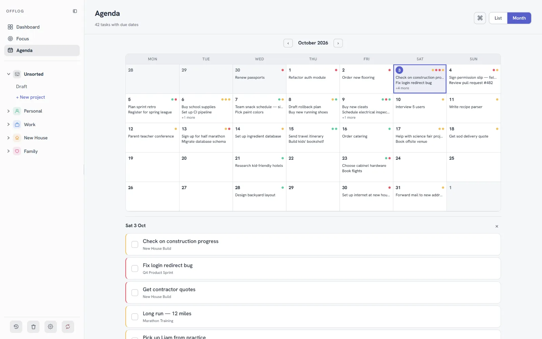
Task: Complete Long run — 12 miles task
Action: pos(135,317)
